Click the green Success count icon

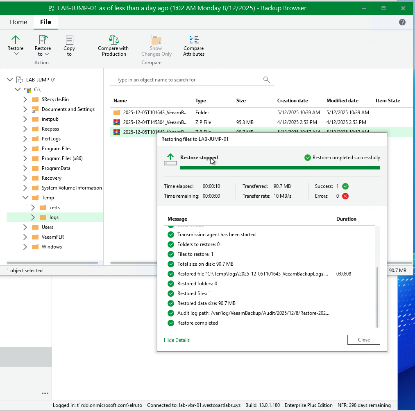pos(345,186)
